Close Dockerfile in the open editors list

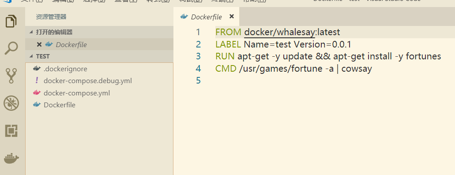pyautogui.click(x=39, y=44)
